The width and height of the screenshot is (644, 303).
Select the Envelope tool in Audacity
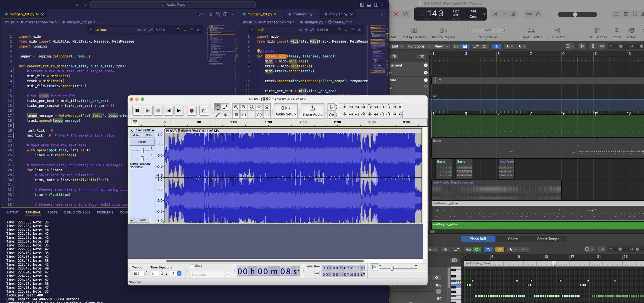(x=225, y=107)
